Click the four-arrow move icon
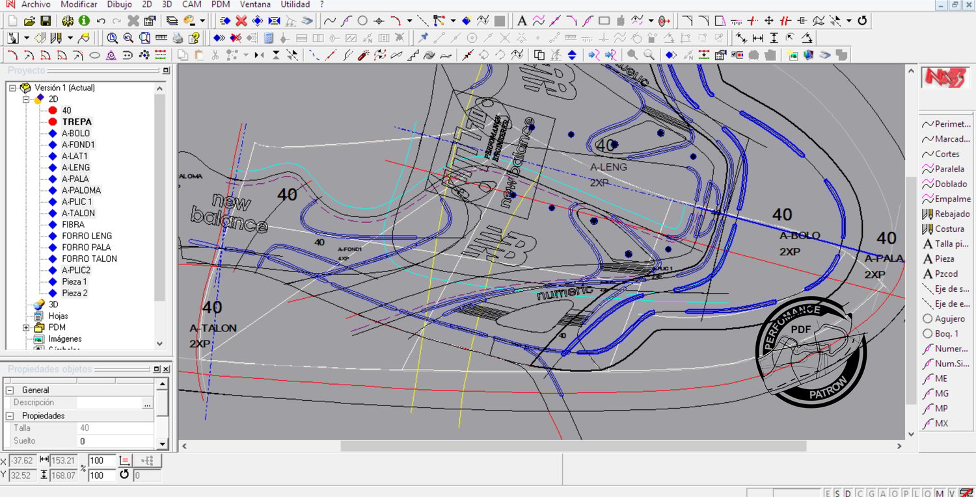 click(x=768, y=21)
